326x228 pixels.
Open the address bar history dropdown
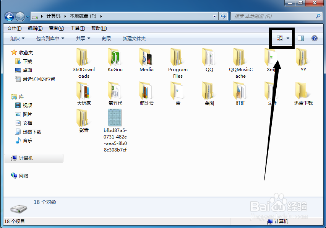click(214, 16)
